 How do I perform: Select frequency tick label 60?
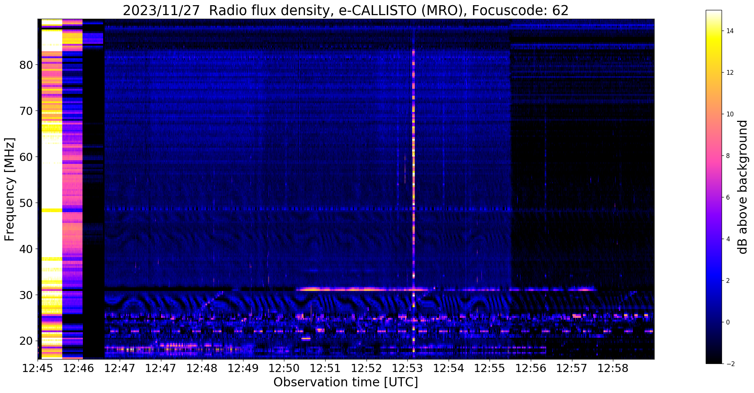coord(26,157)
